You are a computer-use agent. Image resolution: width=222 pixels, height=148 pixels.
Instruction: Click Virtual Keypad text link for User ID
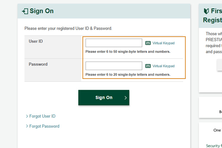pos(164,43)
